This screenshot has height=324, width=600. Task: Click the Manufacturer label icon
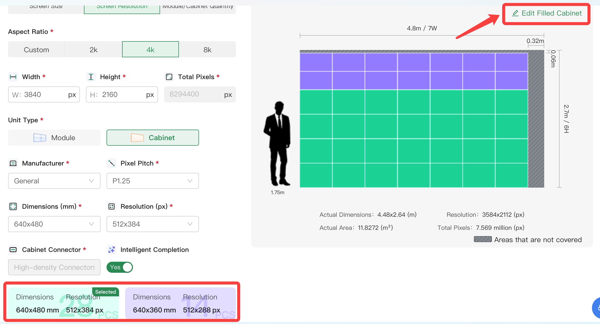click(13, 163)
